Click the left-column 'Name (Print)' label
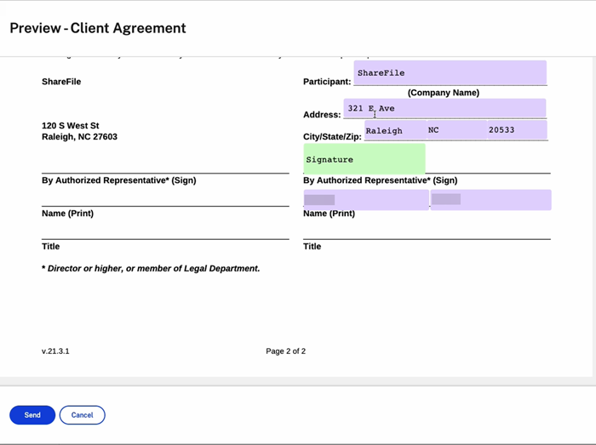This screenshot has width=596, height=445. tap(67, 214)
